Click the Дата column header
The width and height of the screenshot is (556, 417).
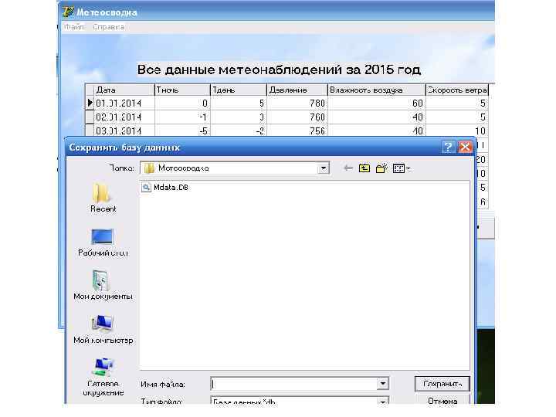click(x=124, y=90)
